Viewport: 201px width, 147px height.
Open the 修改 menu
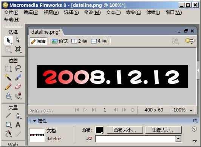pos(92,12)
